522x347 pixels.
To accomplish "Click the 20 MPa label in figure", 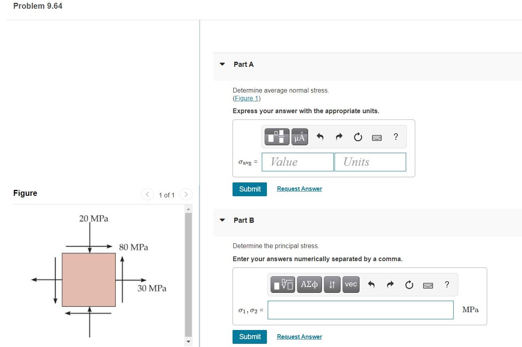I will tap(94, 218).
